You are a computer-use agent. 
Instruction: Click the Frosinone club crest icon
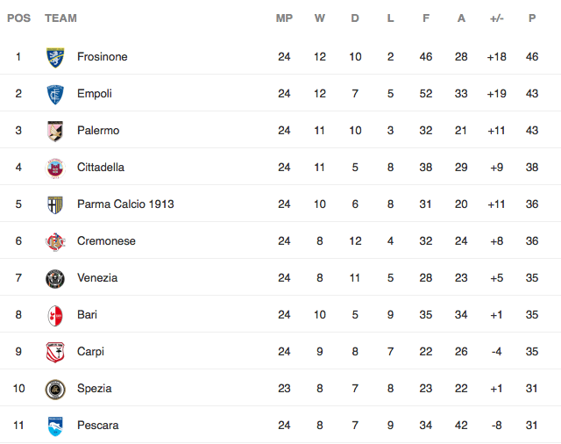pos(55,57)
